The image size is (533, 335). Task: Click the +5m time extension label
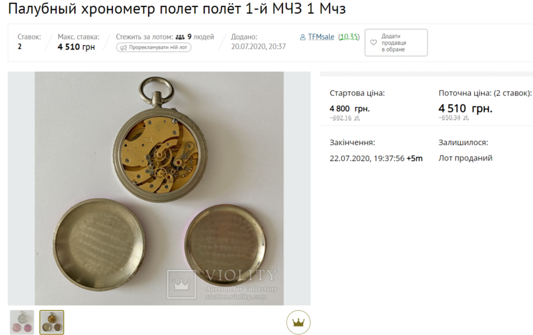414,158
